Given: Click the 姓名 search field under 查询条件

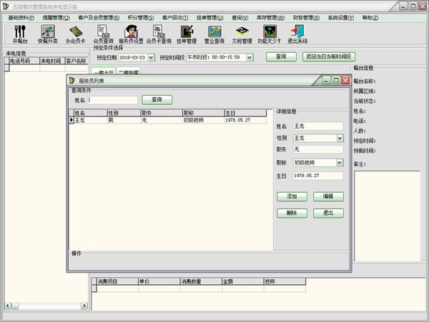Looking at the screenshot, I should pyautogui.click(x=112, y=100).
